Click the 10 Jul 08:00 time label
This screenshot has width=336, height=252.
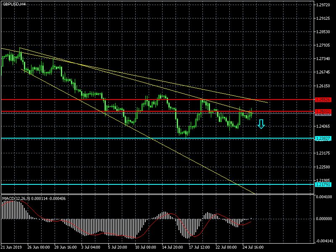click(146, 247)
